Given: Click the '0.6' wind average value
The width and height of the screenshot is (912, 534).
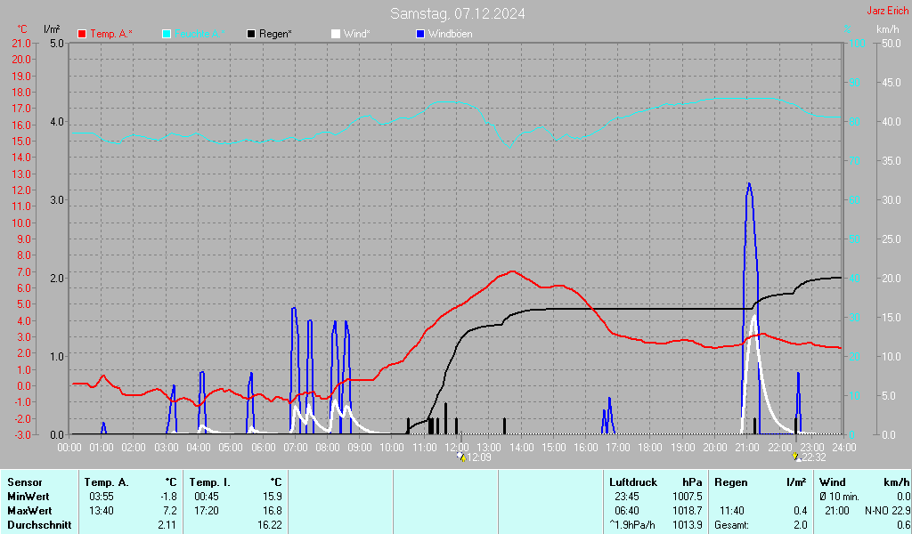Looking at the screenshot, I should pyautogui.click(x=903, y=525).
